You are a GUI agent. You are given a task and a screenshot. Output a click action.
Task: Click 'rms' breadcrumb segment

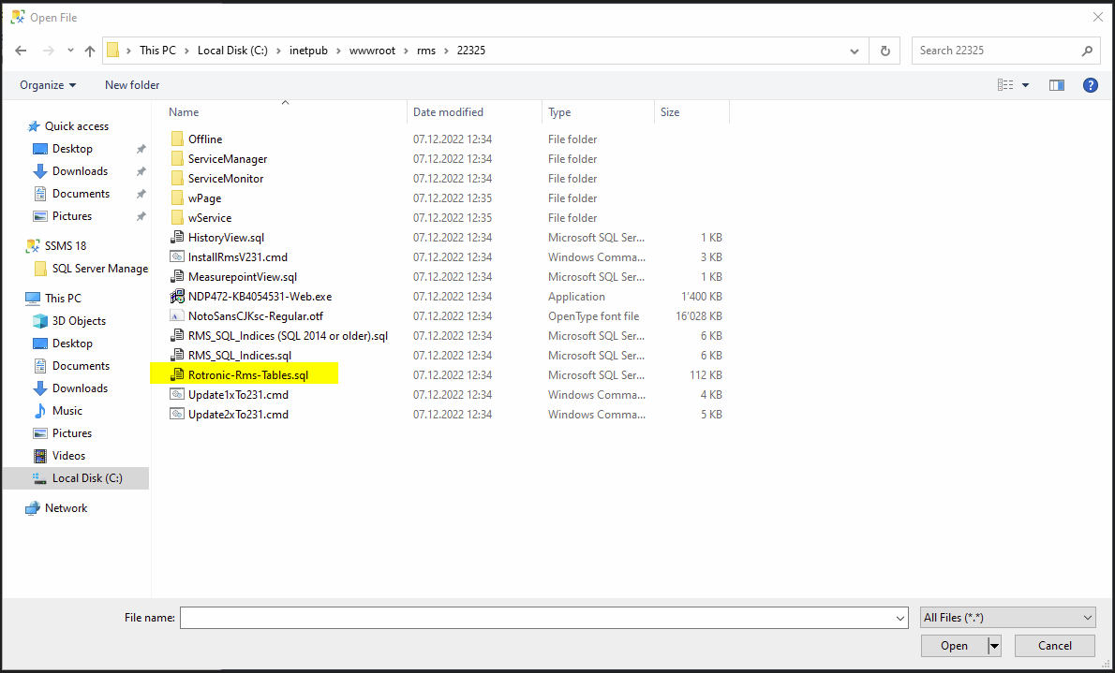[426, 51]
